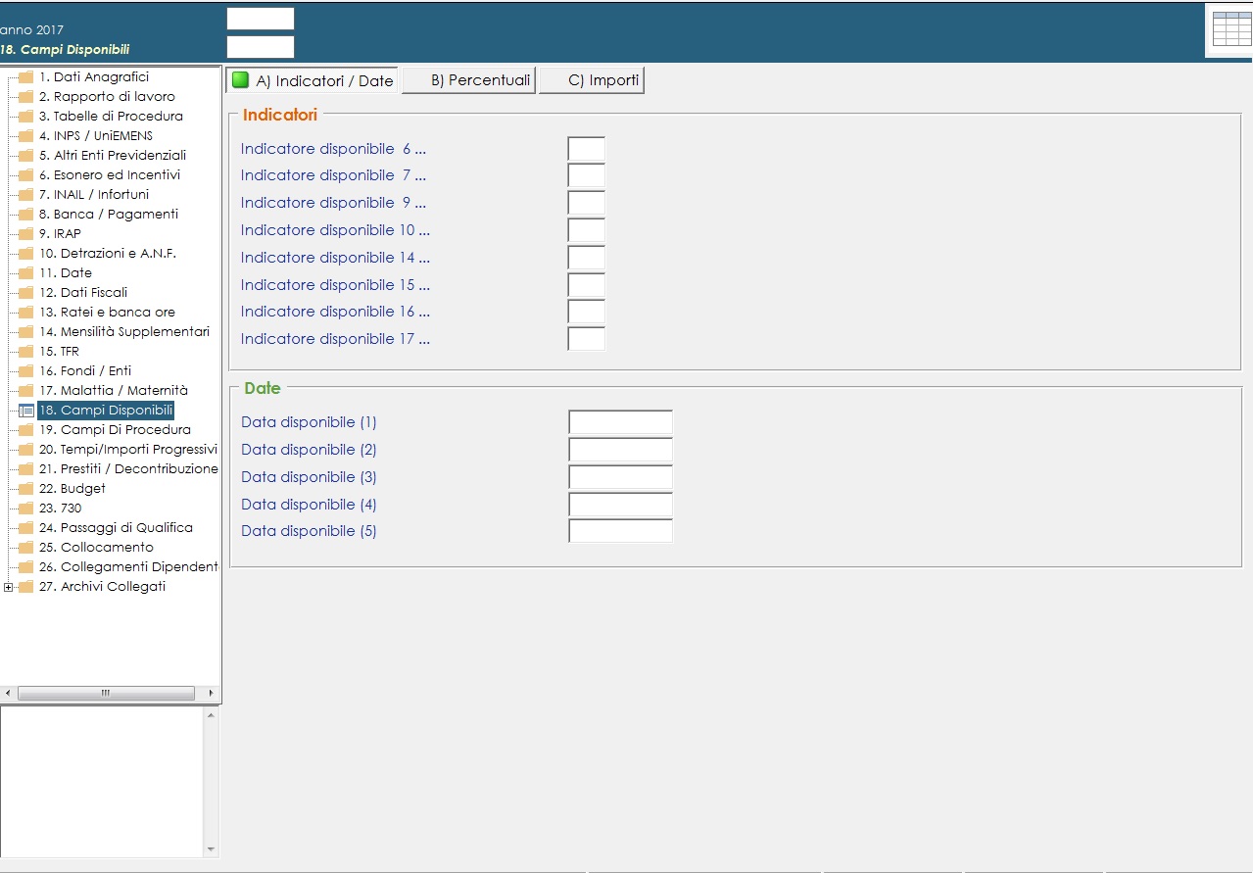Click the Indicatore disponibile 17 field
The width and height of the screenshot is (1253, 873).
pyautogui.click(x=586, y=339)
